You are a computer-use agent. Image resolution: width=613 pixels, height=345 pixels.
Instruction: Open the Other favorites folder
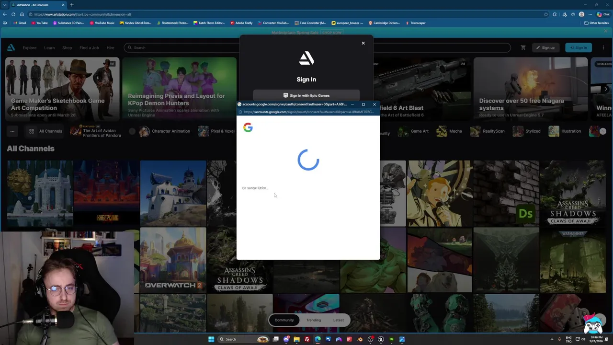pos(596,23)
